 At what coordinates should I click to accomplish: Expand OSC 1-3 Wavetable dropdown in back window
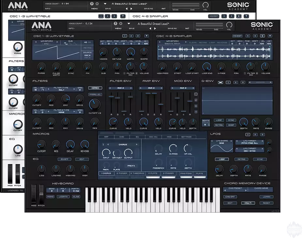123,16
